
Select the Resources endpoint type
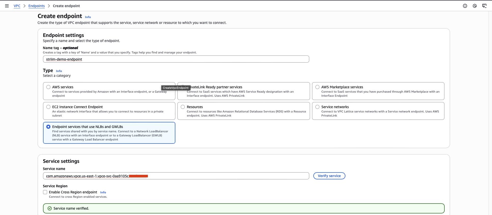pos(183,107)
